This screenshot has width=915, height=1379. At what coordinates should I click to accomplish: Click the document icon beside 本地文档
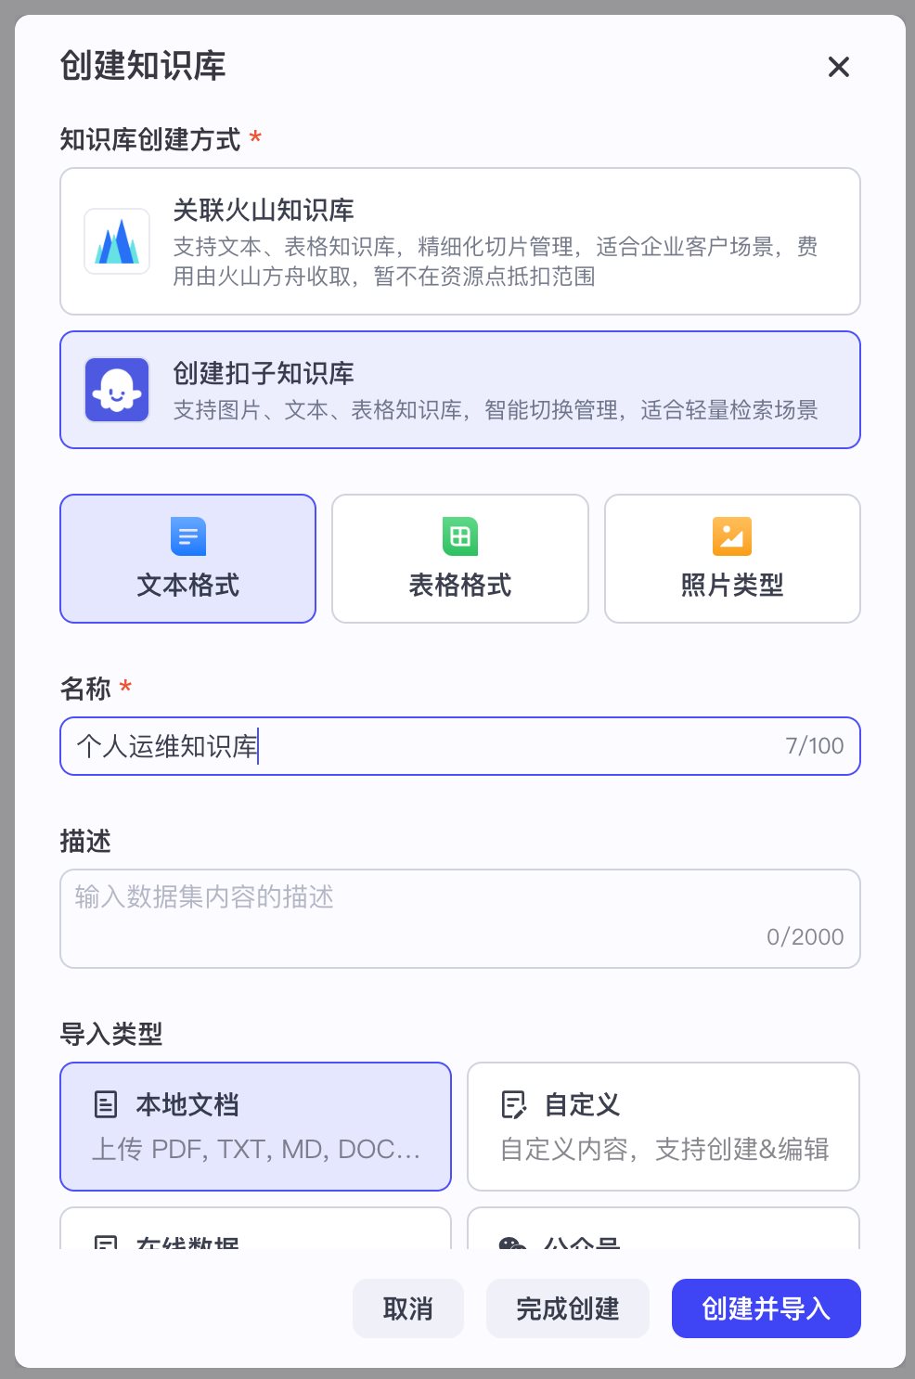[x=106, y=1104]
